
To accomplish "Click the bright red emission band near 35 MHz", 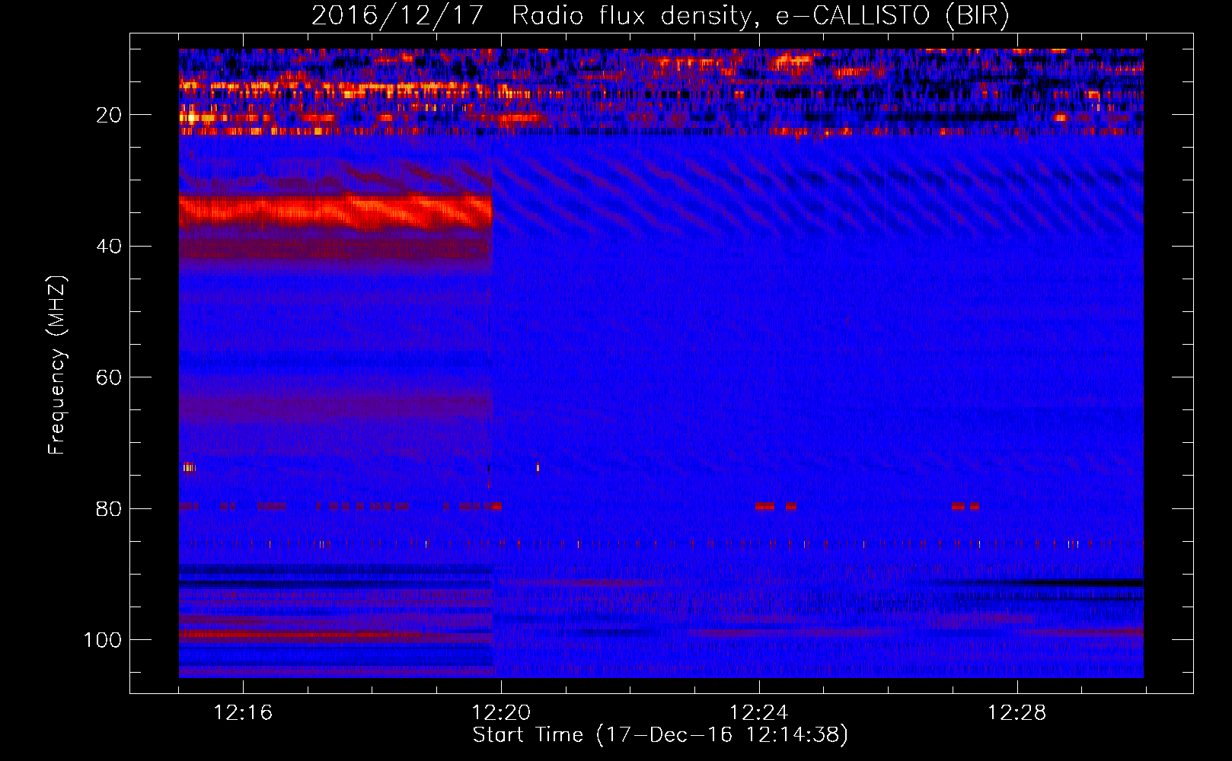I will point(336,211).
